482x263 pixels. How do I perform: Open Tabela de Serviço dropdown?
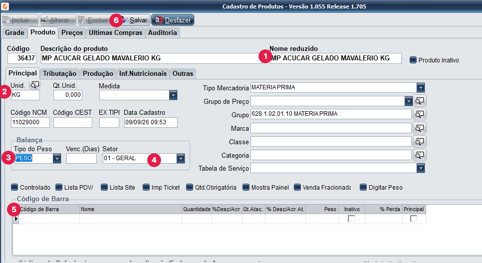[x=421, y=168]
